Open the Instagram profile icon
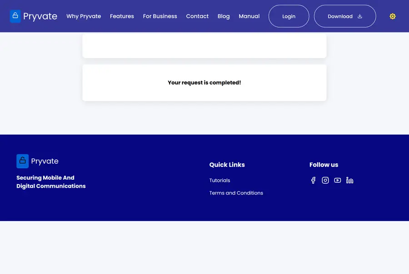 click(325, 180)
